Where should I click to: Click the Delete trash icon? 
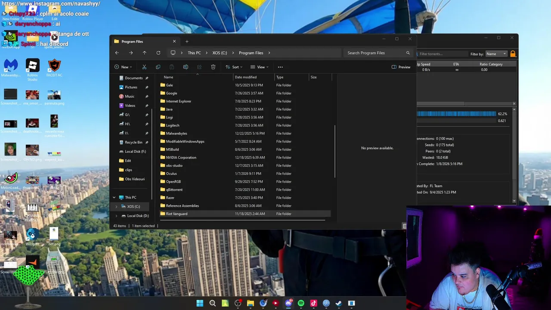click(x=213, y=67)
